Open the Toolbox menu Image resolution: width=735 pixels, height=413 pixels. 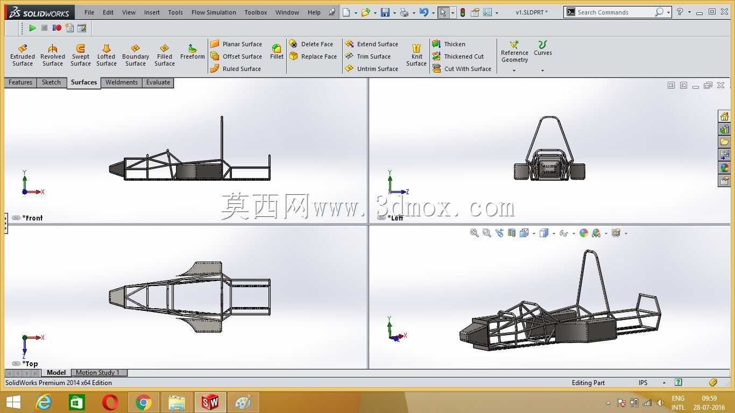coord(256,12)
